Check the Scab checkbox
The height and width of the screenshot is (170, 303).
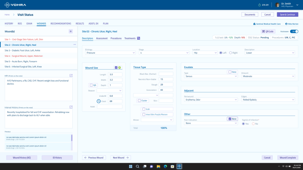(144, 109)
